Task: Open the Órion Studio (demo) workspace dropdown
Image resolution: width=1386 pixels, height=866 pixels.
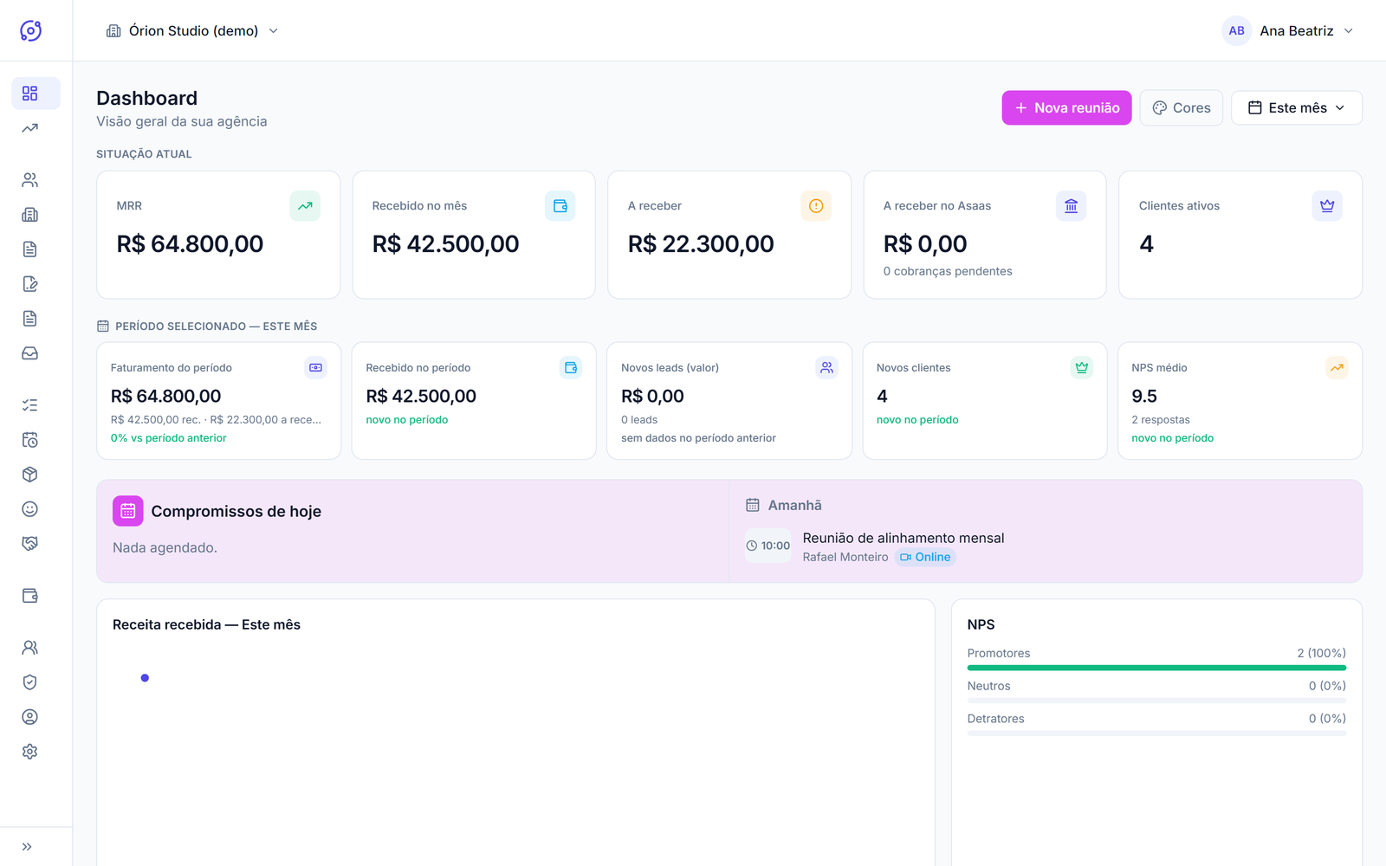Action: [192, 30]
